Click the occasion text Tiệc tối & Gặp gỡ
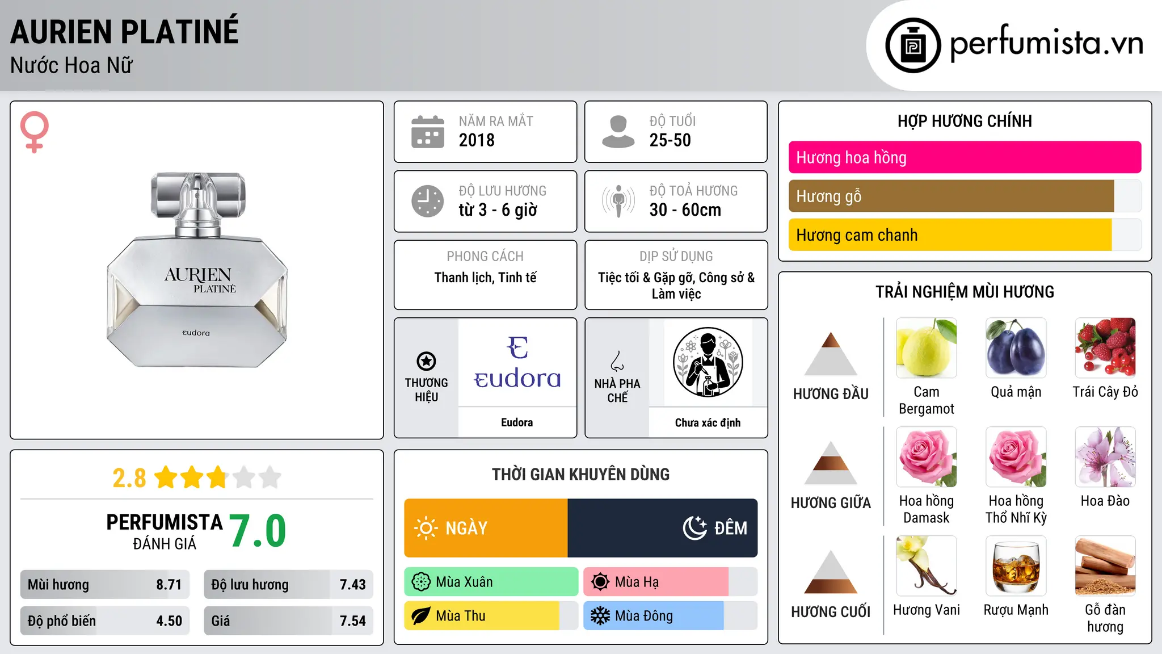 (647, 278)
